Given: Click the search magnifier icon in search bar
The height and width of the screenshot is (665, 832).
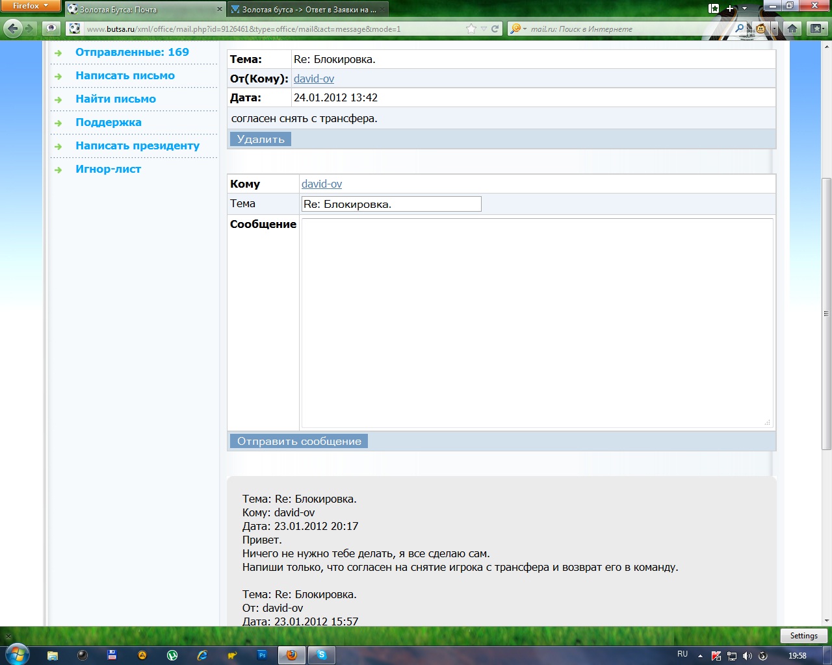Looking at the screenshot, I should (739, 29).
